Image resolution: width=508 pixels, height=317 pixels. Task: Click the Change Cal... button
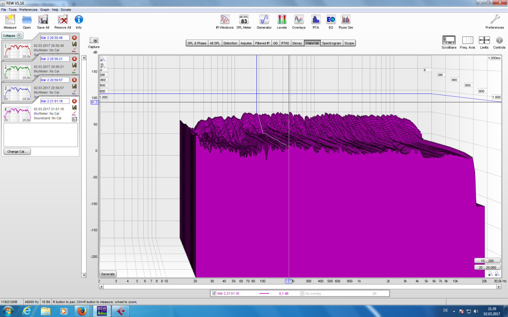pos(17,152)
